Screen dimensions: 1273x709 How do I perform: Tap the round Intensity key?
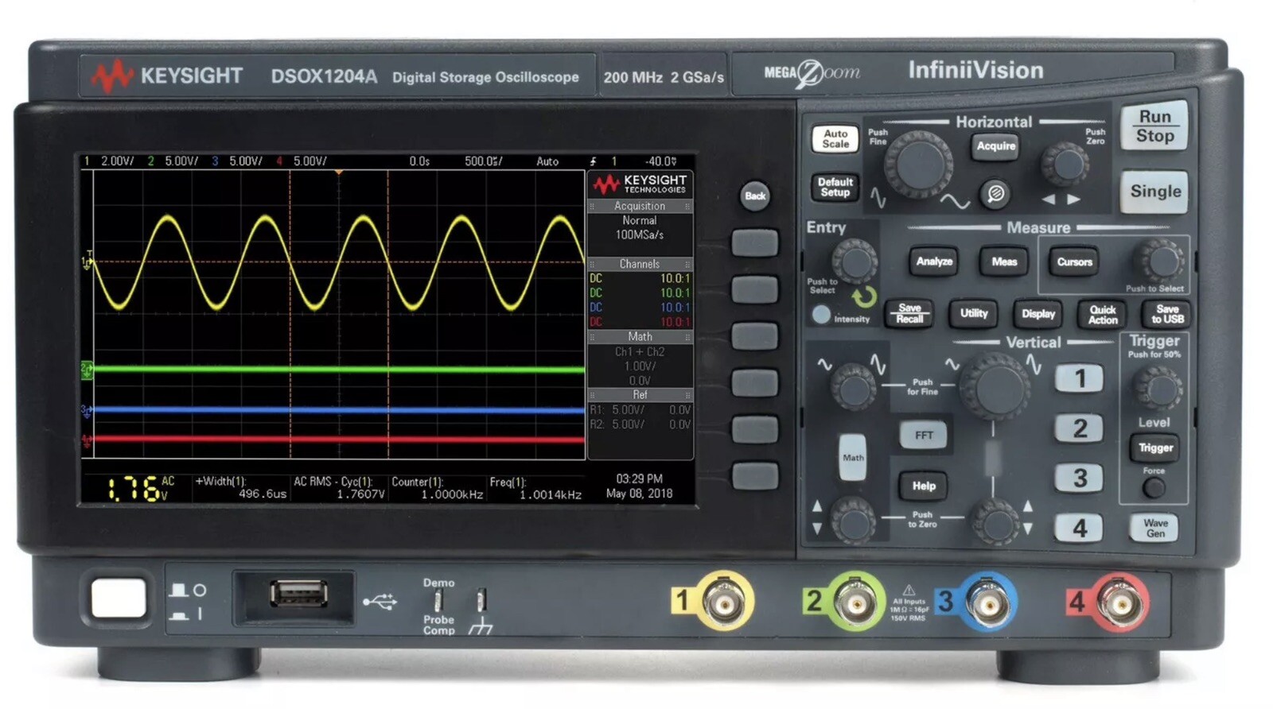(821, 314)
